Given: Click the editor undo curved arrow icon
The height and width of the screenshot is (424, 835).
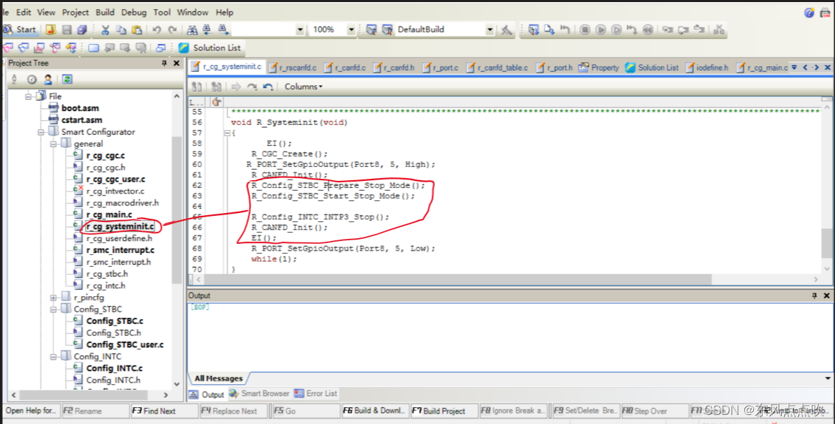Looking at the screenshot, I should [x=268, y=87].
